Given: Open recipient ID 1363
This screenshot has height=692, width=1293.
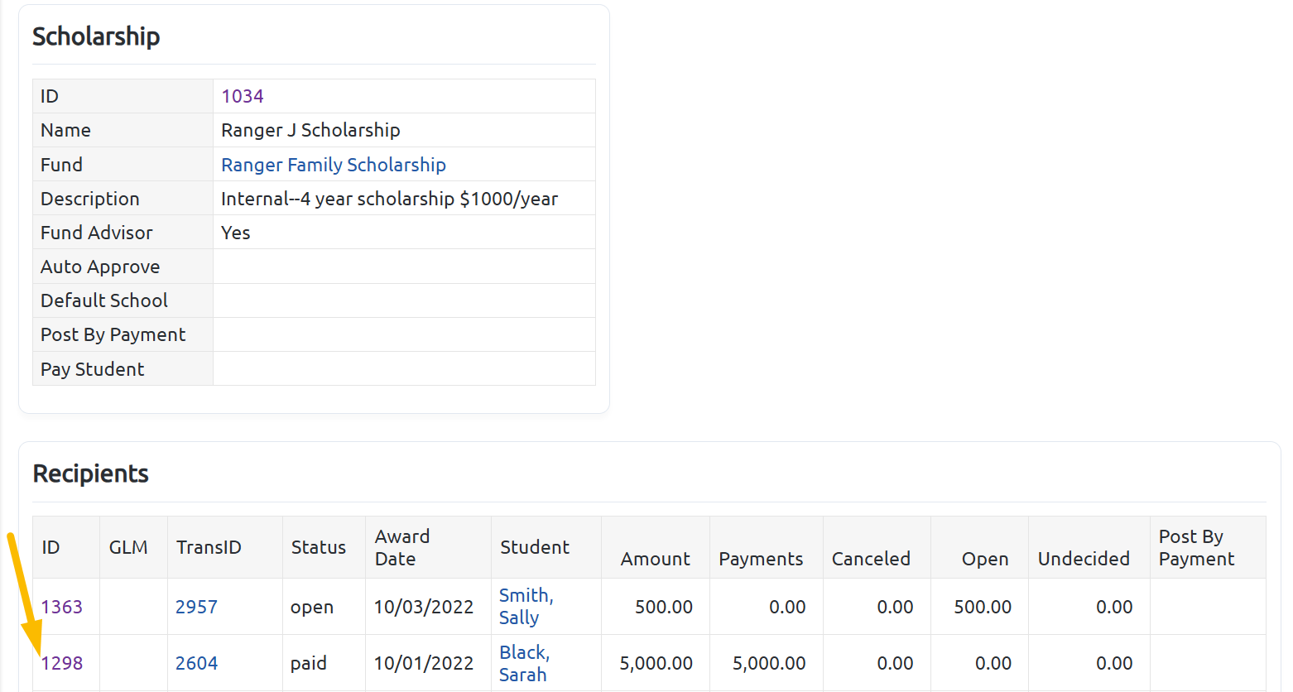Looking at the screenshot, I should coord(62,607).
